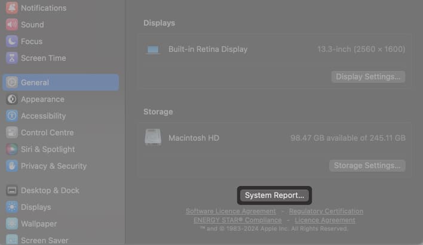Open Displays in the sidebar

tap(61, 207)
